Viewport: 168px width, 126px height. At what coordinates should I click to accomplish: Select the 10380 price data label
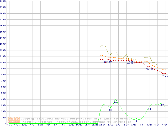click(131, 62)
